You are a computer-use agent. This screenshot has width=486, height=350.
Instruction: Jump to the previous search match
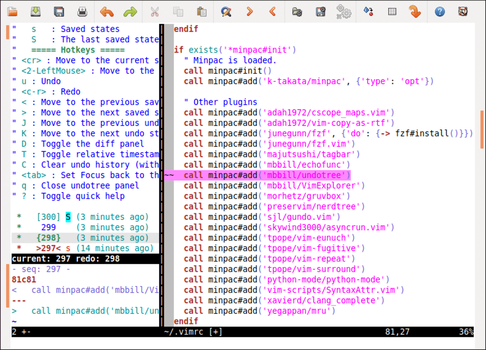coord(272,12)
